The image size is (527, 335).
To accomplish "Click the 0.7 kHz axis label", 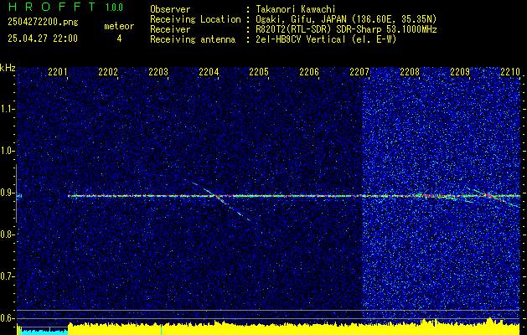I will pyautogui.click(x=8, y=276).
